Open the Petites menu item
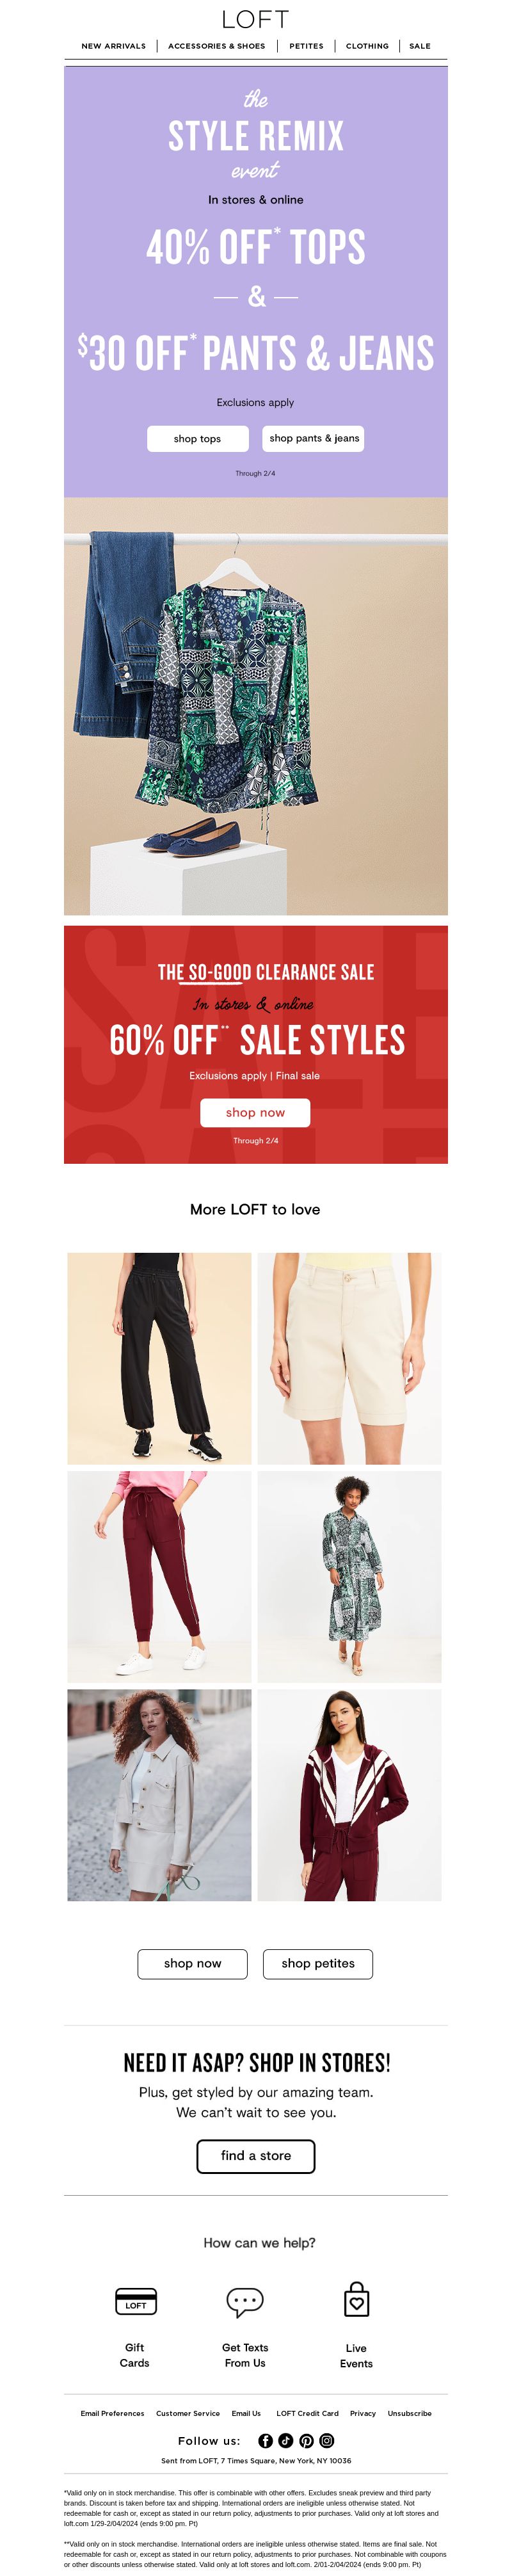Screen dimensions: 512x2576 coord(306,46)
